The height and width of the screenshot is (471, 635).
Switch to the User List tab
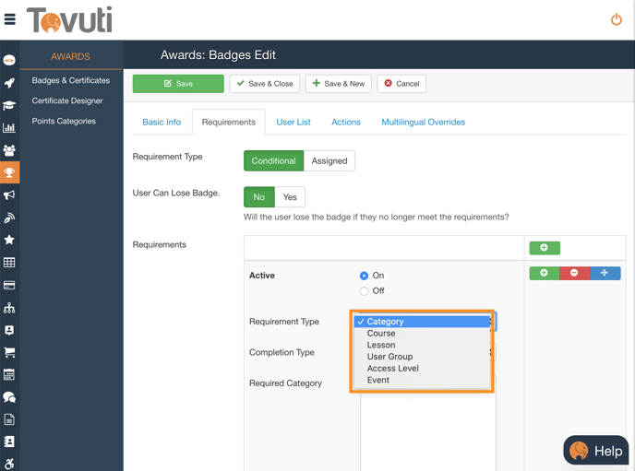(294, 122)
